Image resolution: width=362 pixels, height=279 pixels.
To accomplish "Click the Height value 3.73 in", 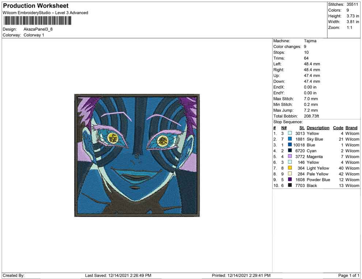I will (x=352, y=16).
